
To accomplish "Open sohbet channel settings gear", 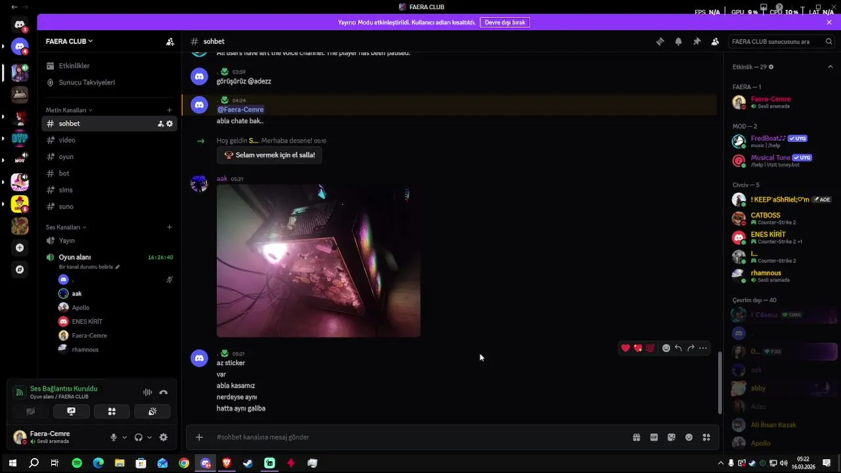I will (x=170, y=124).
